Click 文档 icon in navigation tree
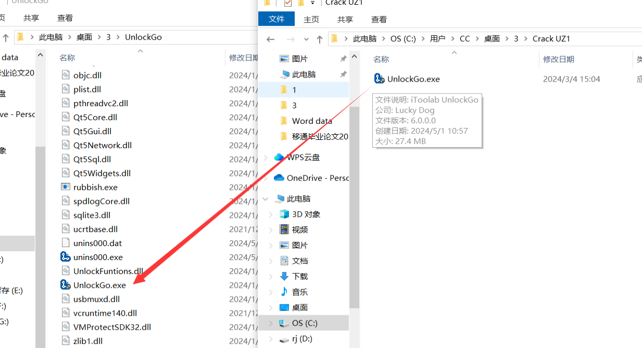Screen dimensions: 642x348 (284, 261)
